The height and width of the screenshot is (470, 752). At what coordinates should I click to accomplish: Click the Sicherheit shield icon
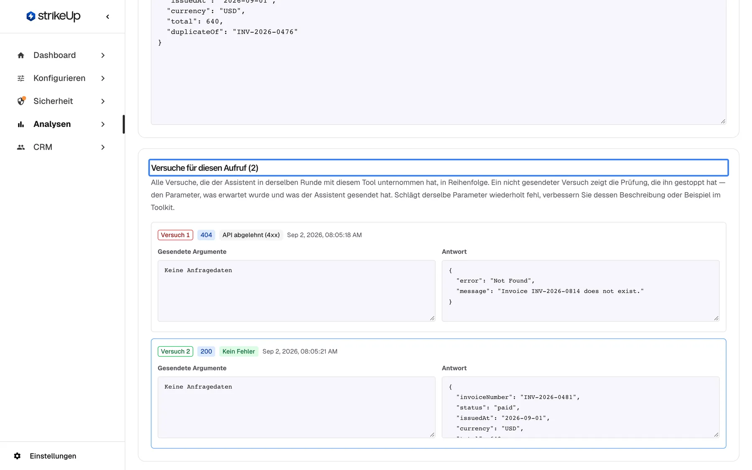(21, 101)
